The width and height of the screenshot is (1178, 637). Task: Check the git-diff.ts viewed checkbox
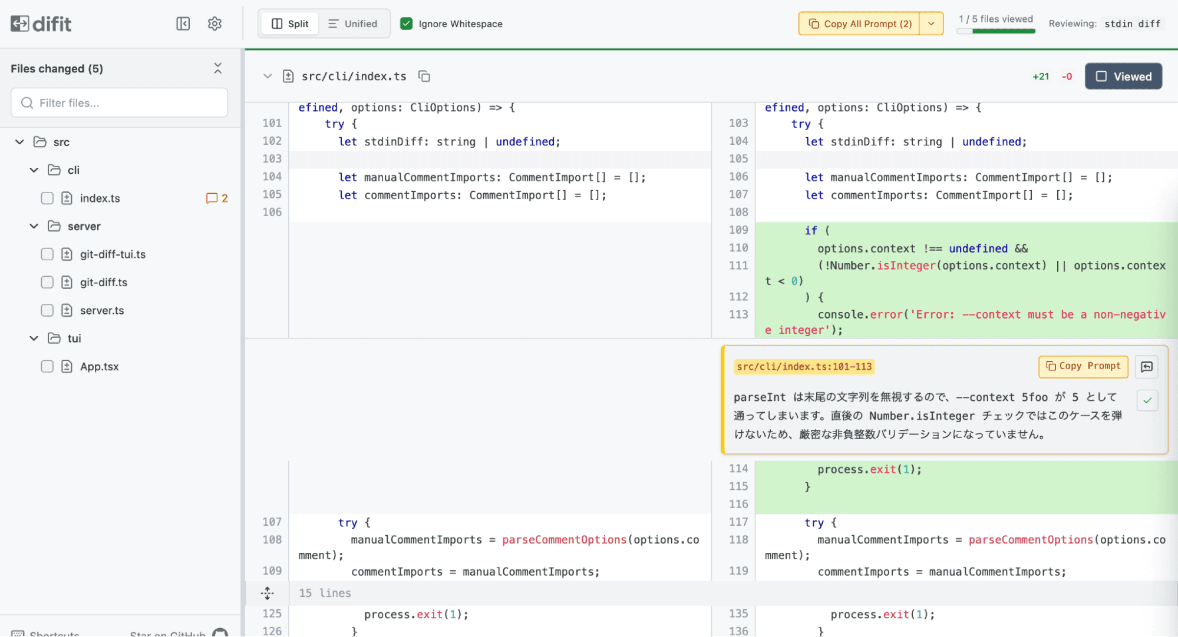47,283
